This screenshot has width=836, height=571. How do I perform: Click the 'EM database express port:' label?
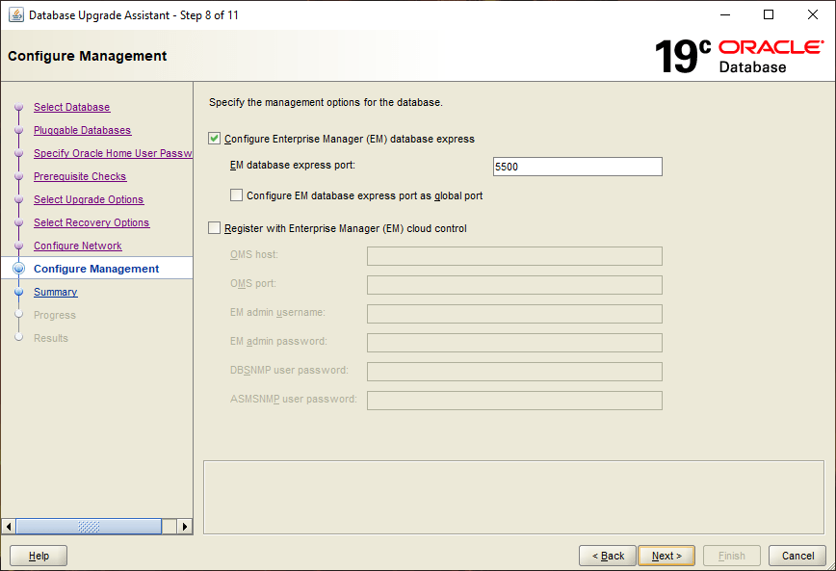[293, 166]
